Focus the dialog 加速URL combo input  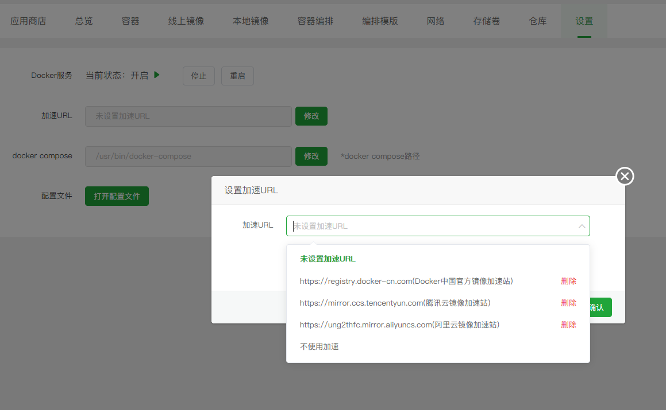[x=438, y=226]
